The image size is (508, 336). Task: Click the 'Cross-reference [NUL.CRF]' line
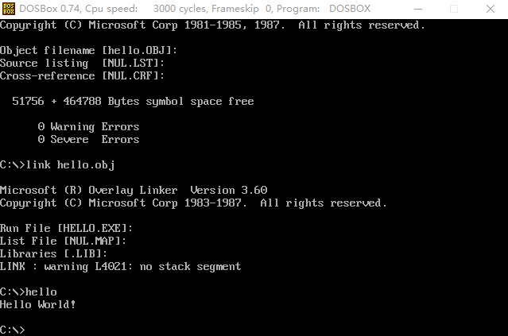[x=82, y=75]
